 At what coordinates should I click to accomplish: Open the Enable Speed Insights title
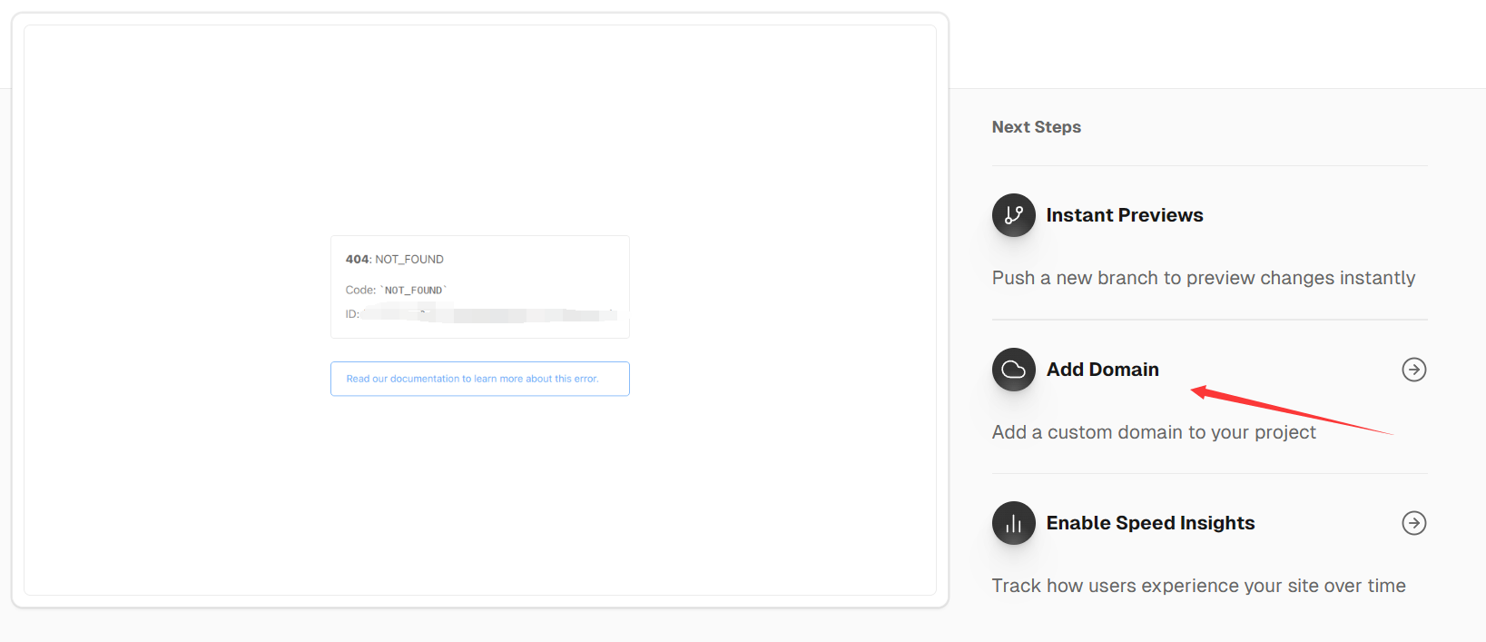1150,523
